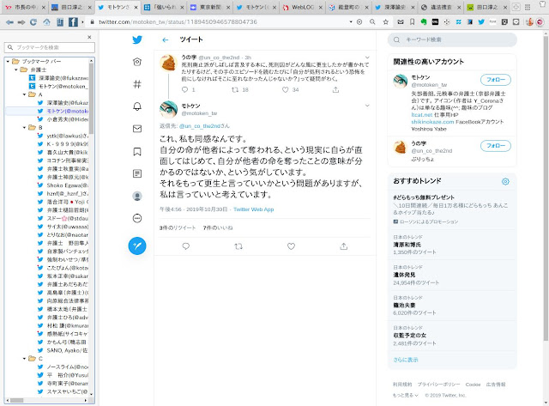Open the Home icon in Twitter sidebar
This screenshot has width=549, height=406.
pos(137,62)
